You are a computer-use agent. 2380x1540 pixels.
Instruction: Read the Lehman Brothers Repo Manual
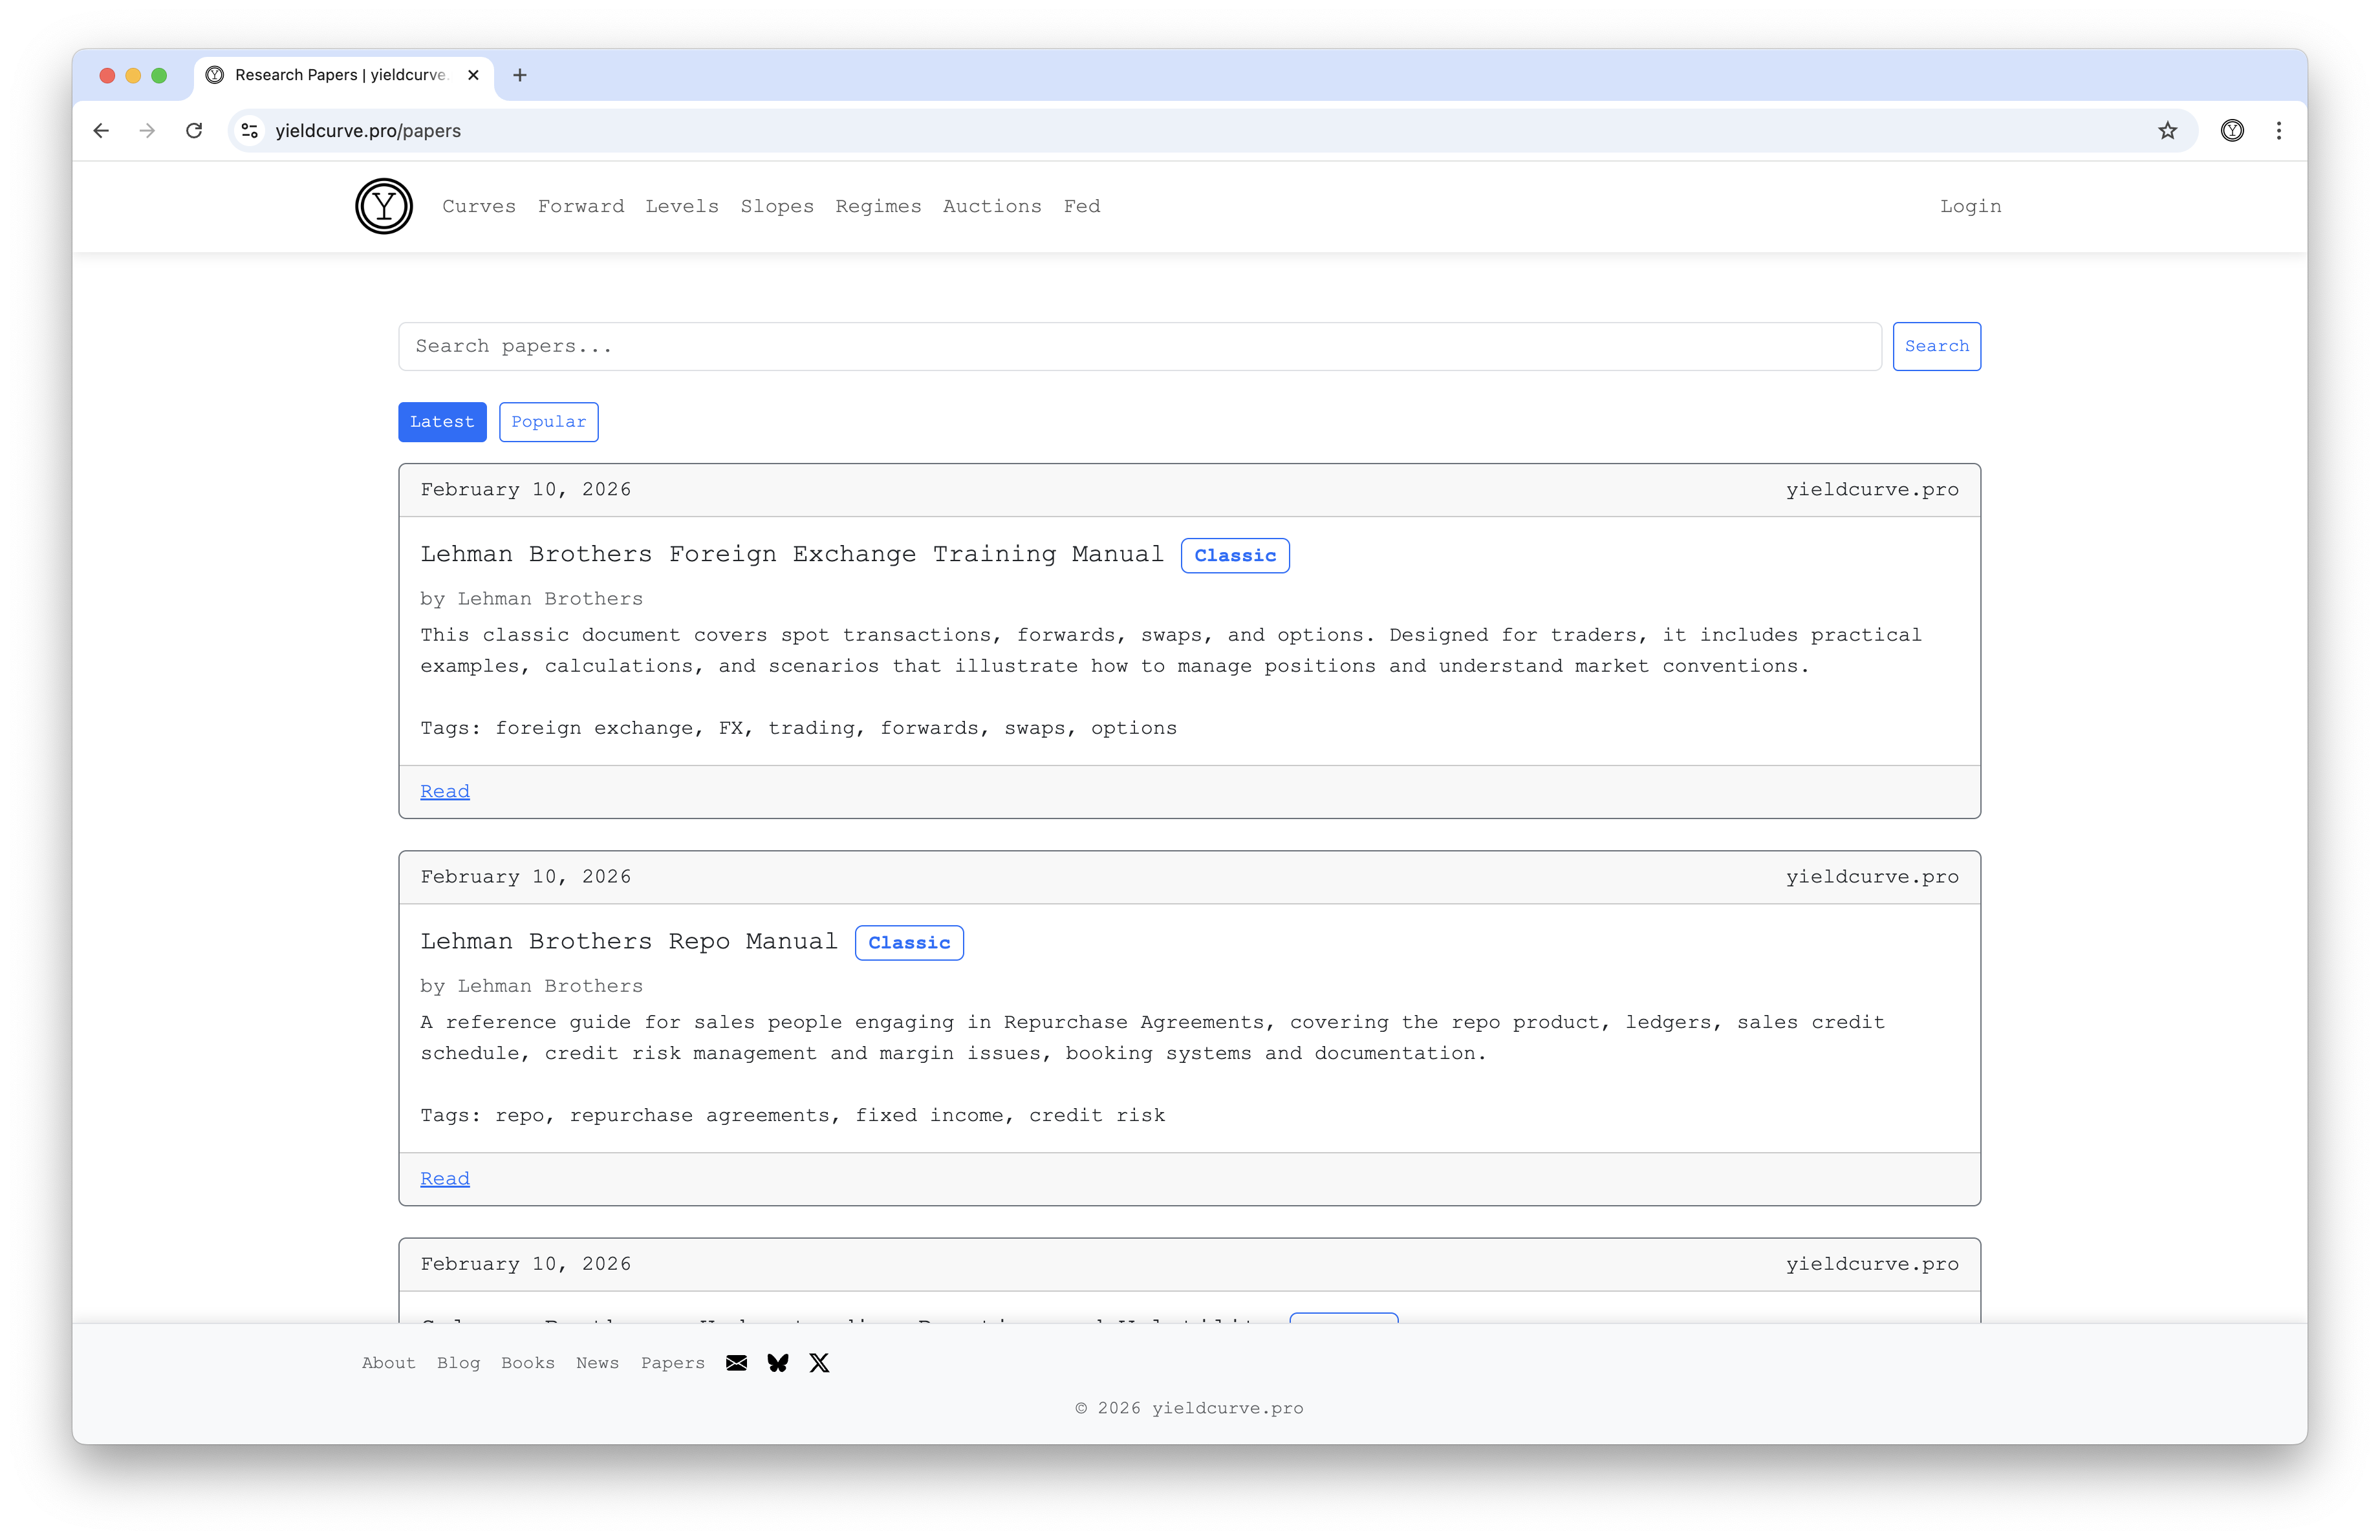tap(445, 1178)
